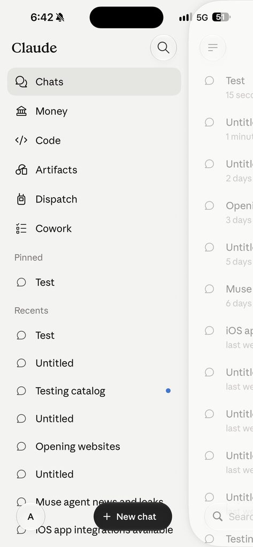Tap the 5G signal status indicator
253x547 pixels.
tap(202, 18)
